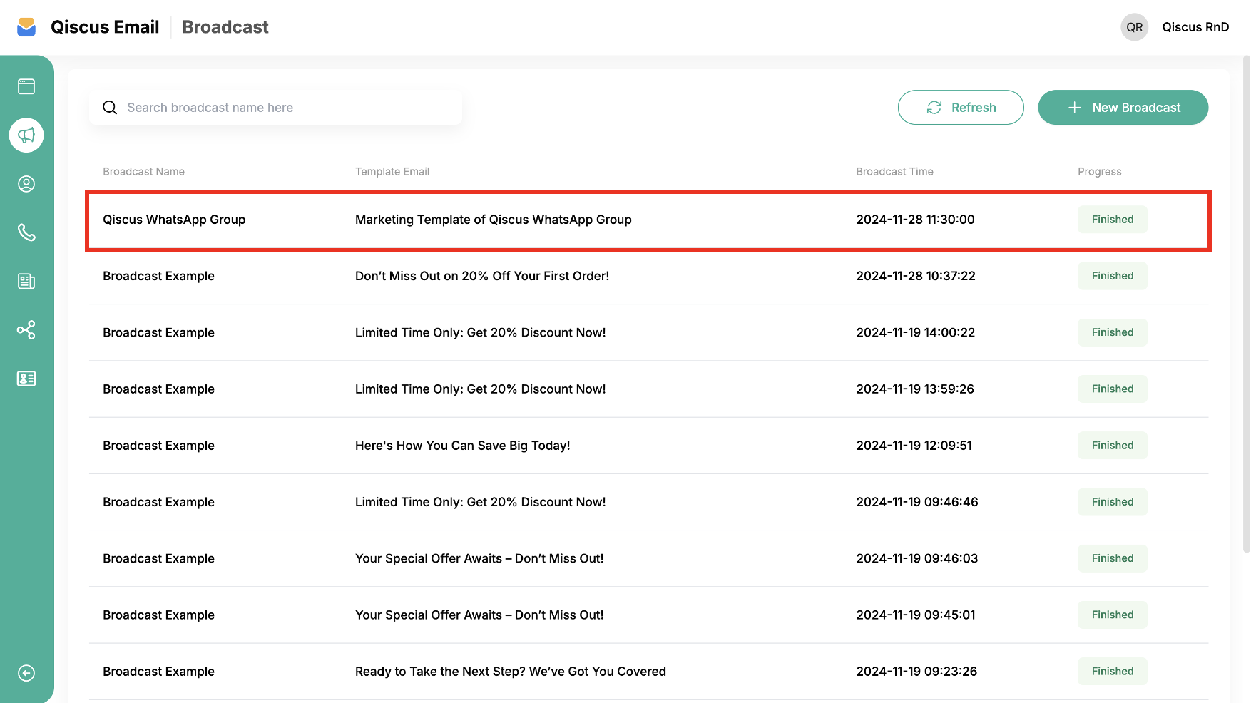Open 'Here's How You Can Save Big Today!'
This screenshot has width=1251, height=703.
[x=462, y=446]
